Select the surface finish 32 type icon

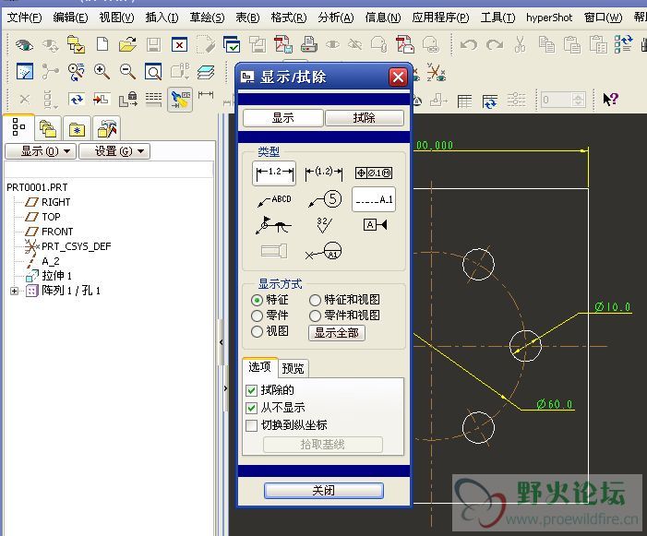click(x=324, y=225)
